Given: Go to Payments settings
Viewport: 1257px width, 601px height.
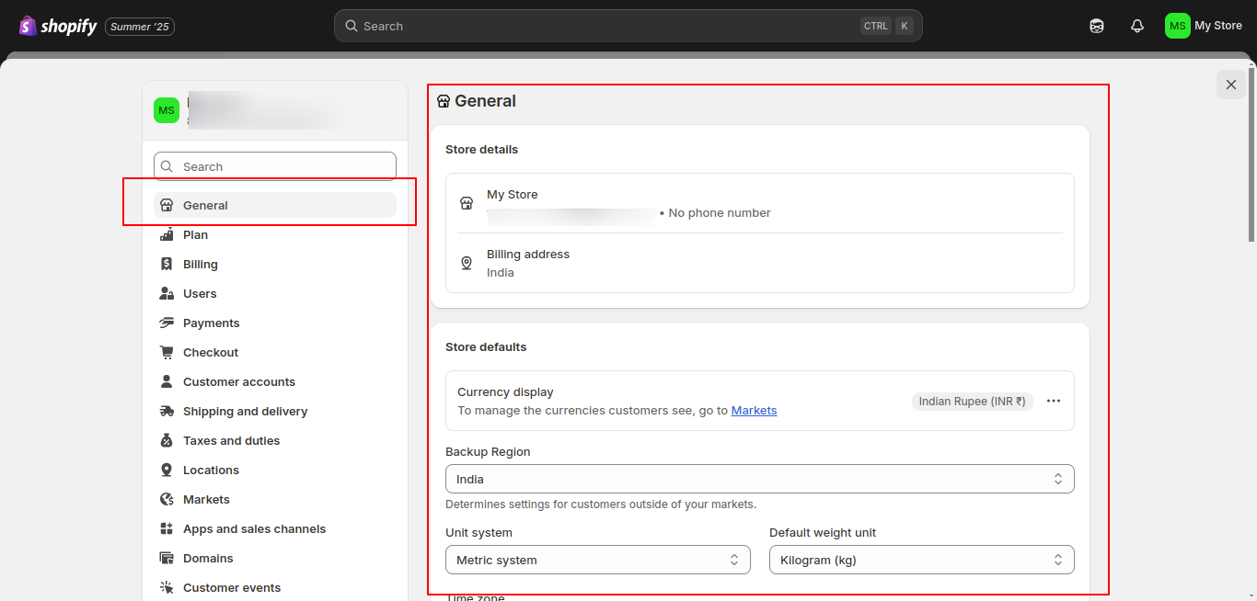Looking at the screenshot, I should tap(211, 323).
